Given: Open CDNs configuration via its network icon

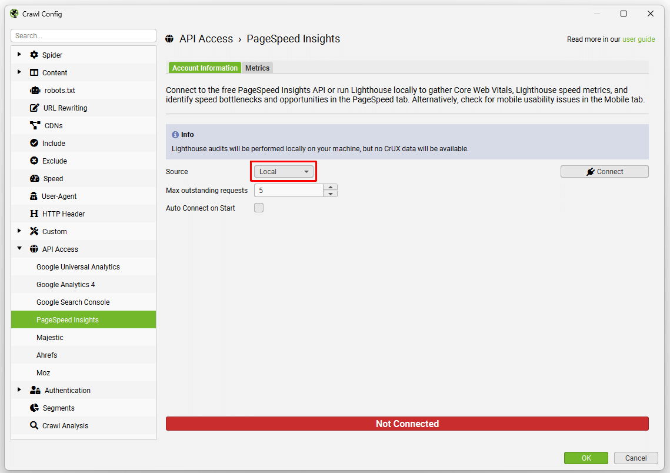Looking at the screenshot, I should click(x=34, y=125).
